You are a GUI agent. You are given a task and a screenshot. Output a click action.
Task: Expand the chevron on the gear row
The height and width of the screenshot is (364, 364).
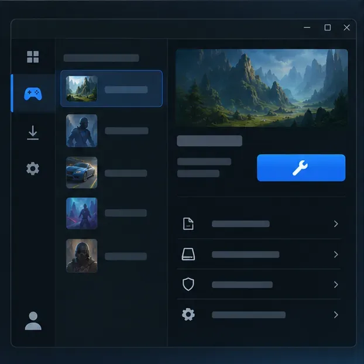(336, 315)
